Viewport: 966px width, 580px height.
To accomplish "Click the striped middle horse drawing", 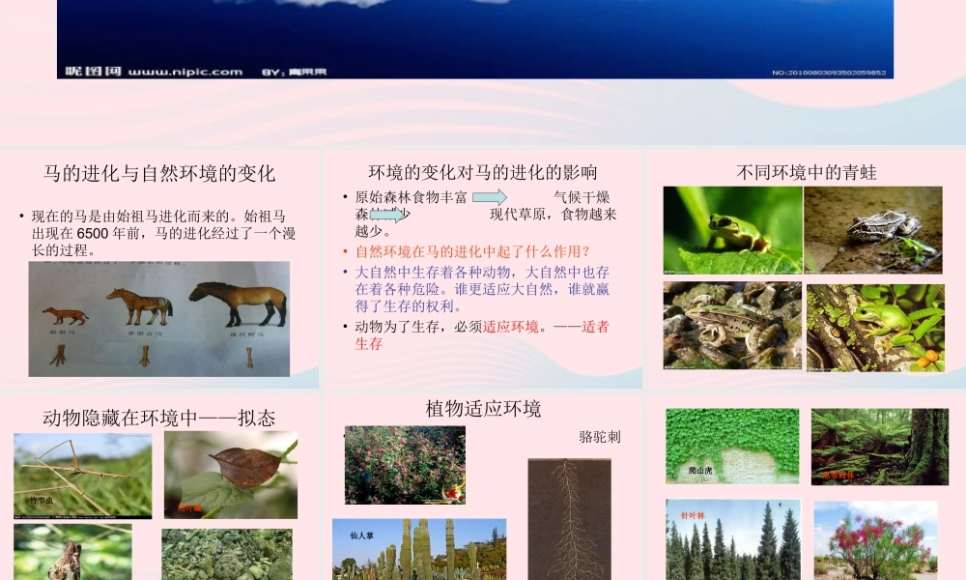I will (x=140, y=305).
